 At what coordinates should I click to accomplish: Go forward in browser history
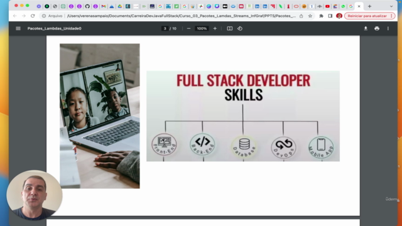coord(24,16)
